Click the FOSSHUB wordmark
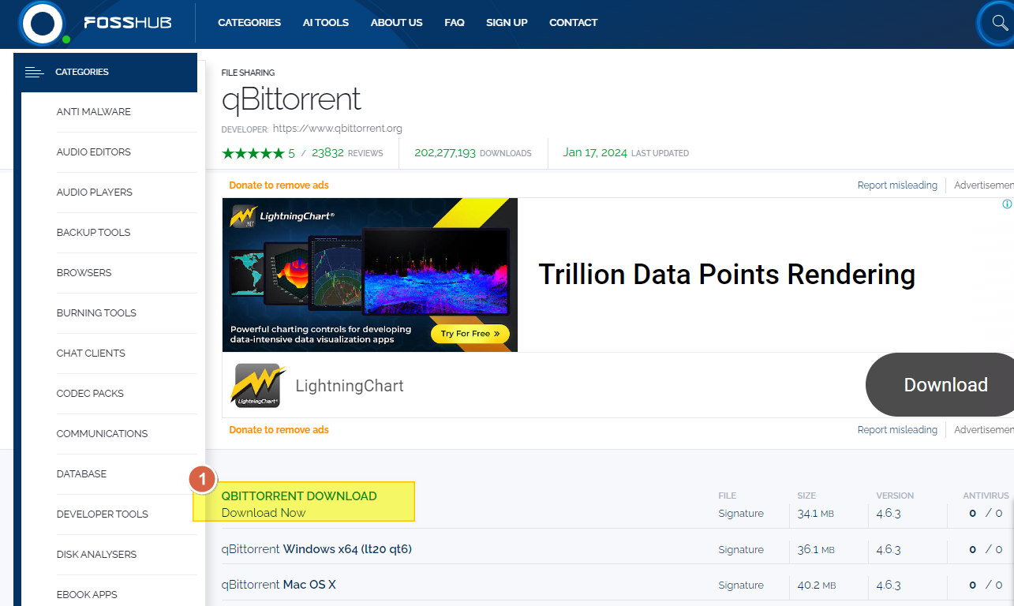This screenshot has width=1014, height=606. tap(128, 23)
